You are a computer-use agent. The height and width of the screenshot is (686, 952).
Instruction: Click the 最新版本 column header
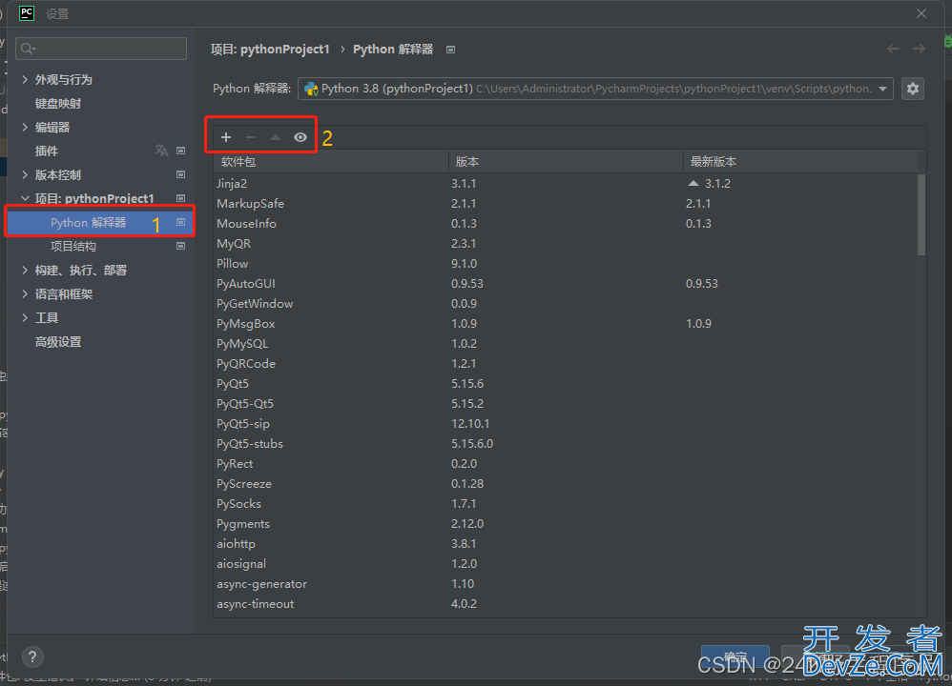(x=800, y=161)
